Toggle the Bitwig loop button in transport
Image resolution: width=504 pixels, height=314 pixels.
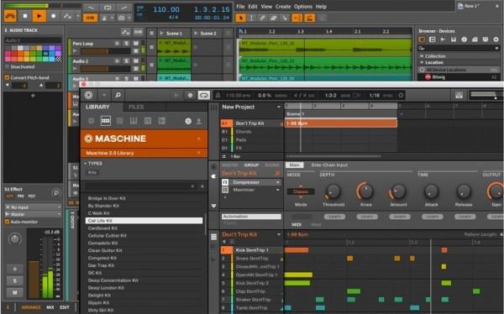pyautogui.click(x=108, y=8)
